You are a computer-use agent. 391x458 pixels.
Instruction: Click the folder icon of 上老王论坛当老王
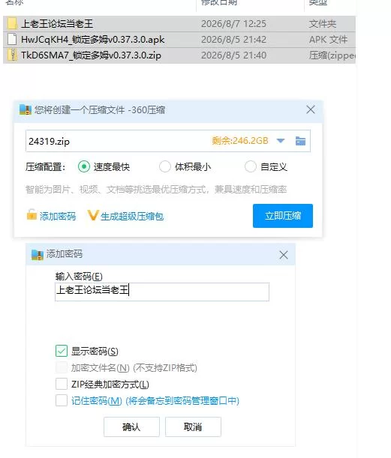point(12,24)
